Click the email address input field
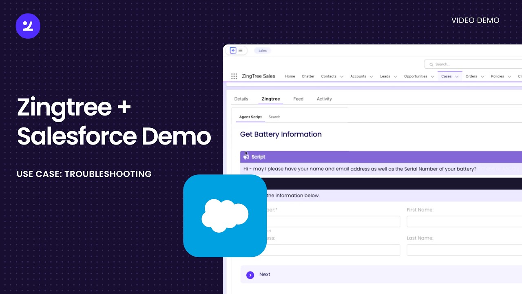 [333, 250]
